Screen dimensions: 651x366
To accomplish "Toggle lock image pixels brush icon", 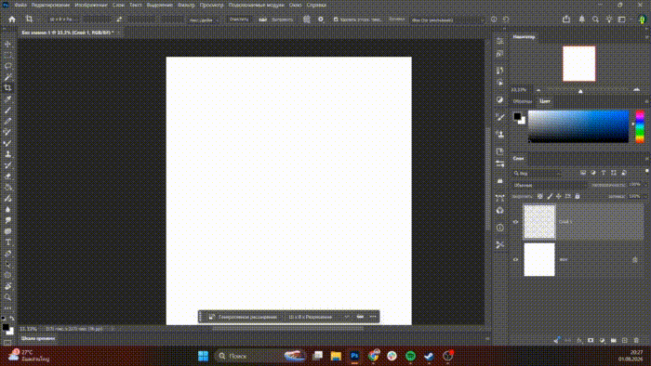I will (x=550, y=196).
